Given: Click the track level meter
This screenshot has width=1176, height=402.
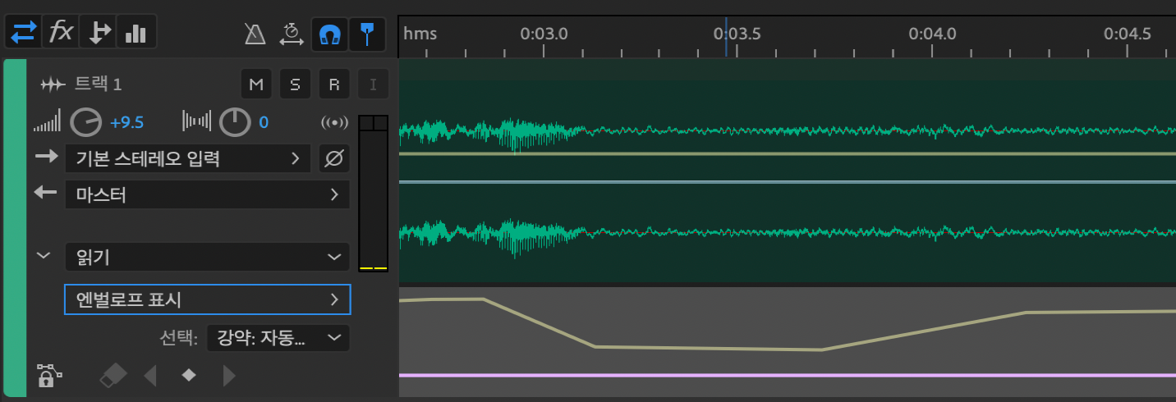Looking at the screenshot, I should tap(374, 194).
